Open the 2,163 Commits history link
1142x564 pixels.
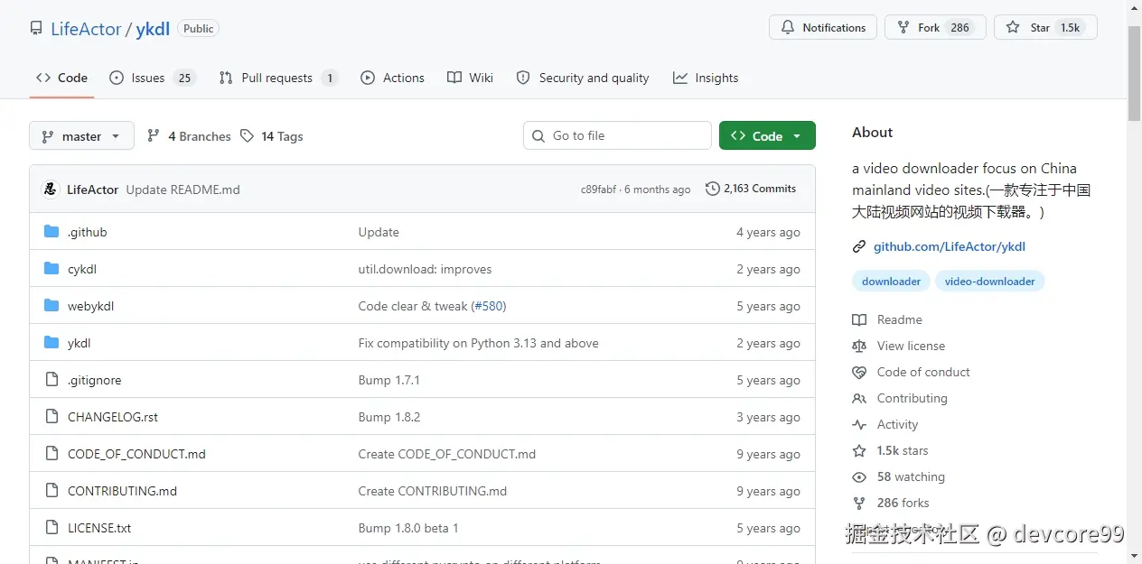(751, 189)
